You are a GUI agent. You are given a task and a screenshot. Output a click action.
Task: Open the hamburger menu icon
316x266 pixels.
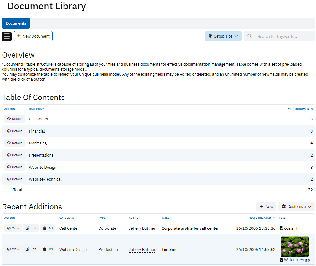point(7,36)
